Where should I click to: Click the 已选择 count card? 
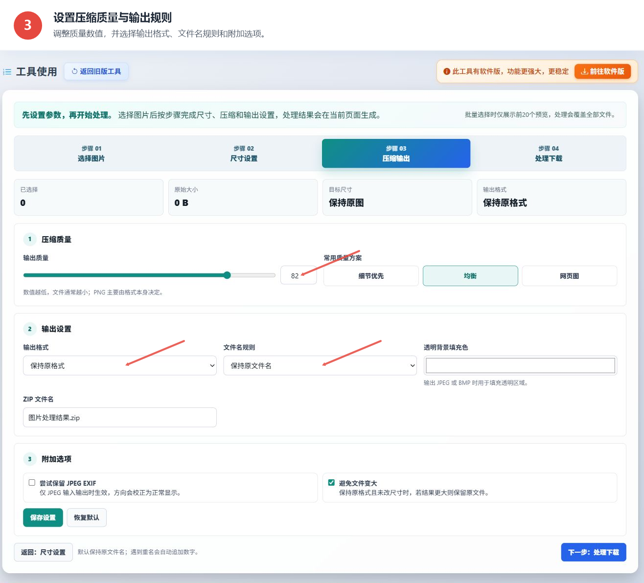click(x=89, y=197)
